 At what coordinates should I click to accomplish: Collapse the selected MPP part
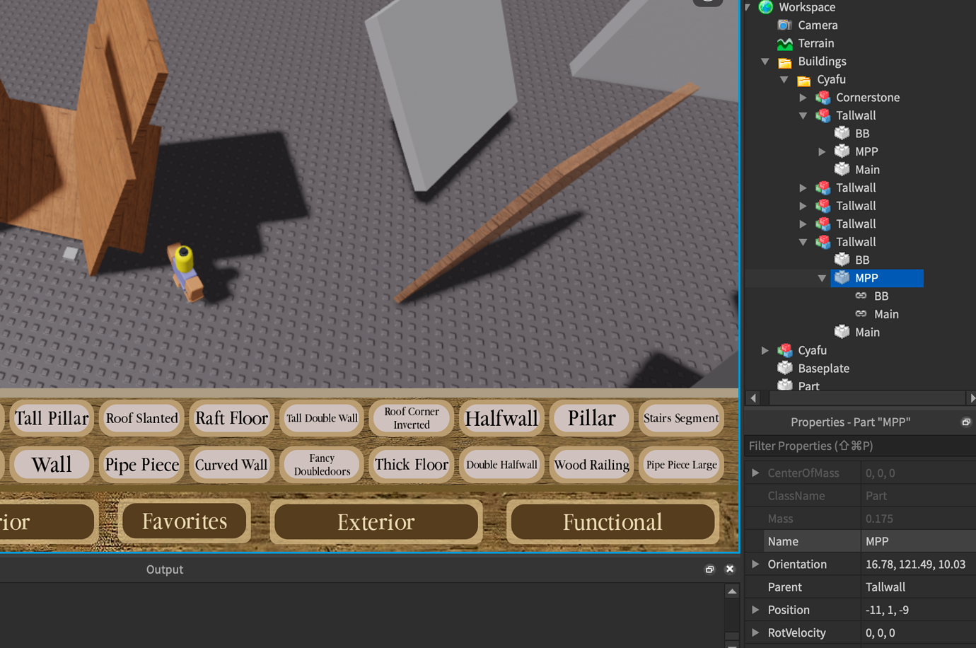click(822, 278)
